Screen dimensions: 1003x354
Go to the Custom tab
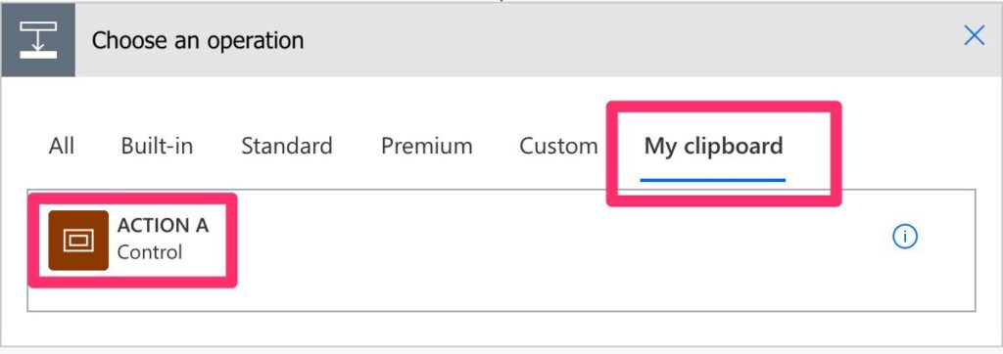558,146
